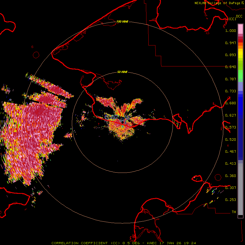Click the 0.733 scale label

[x=231, y=91]
